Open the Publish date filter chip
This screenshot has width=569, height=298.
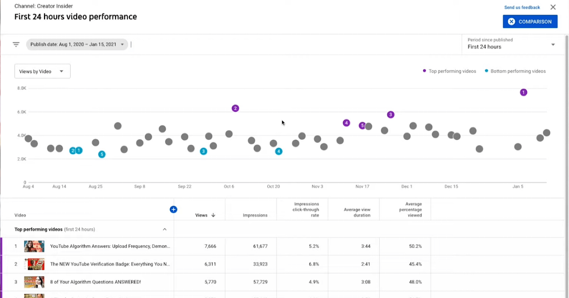click(77, 44)
